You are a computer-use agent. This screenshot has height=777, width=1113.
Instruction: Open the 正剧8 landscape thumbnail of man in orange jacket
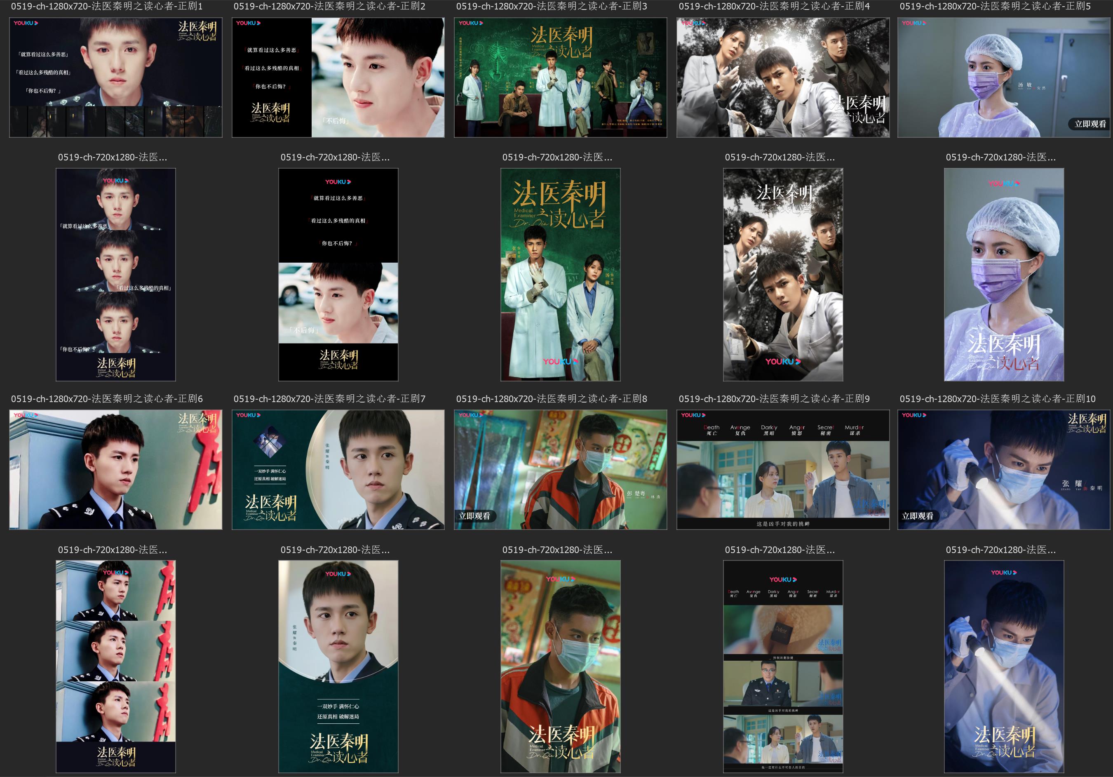[560, 469]
